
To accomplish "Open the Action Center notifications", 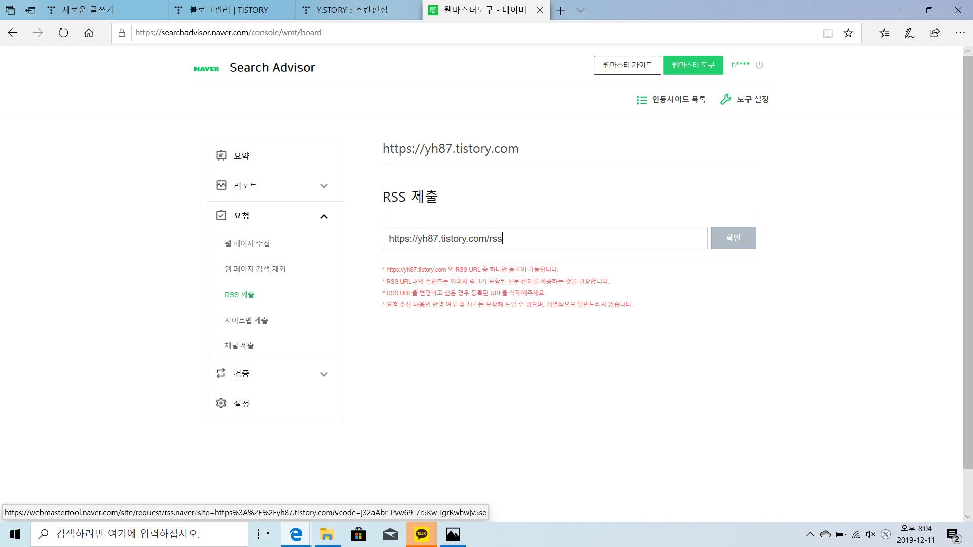I will point(954,535).
